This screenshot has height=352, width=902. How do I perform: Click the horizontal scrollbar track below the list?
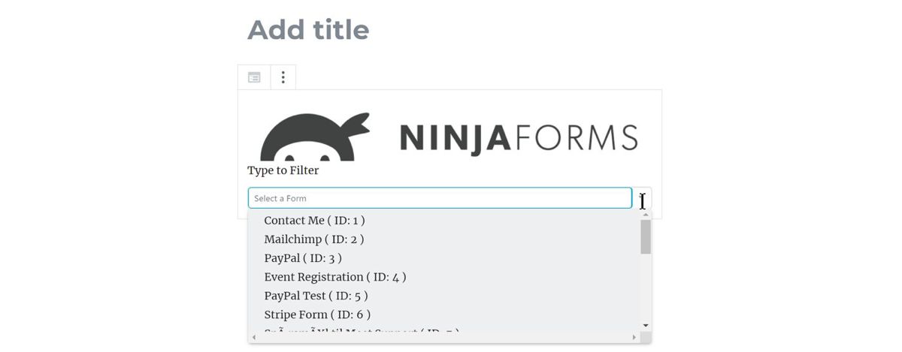click(x=443, y=337)
